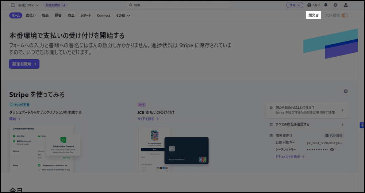Click the ガイドを読む link
The width and height of the screenshot is (365, 193).
[x=148, y=119]
